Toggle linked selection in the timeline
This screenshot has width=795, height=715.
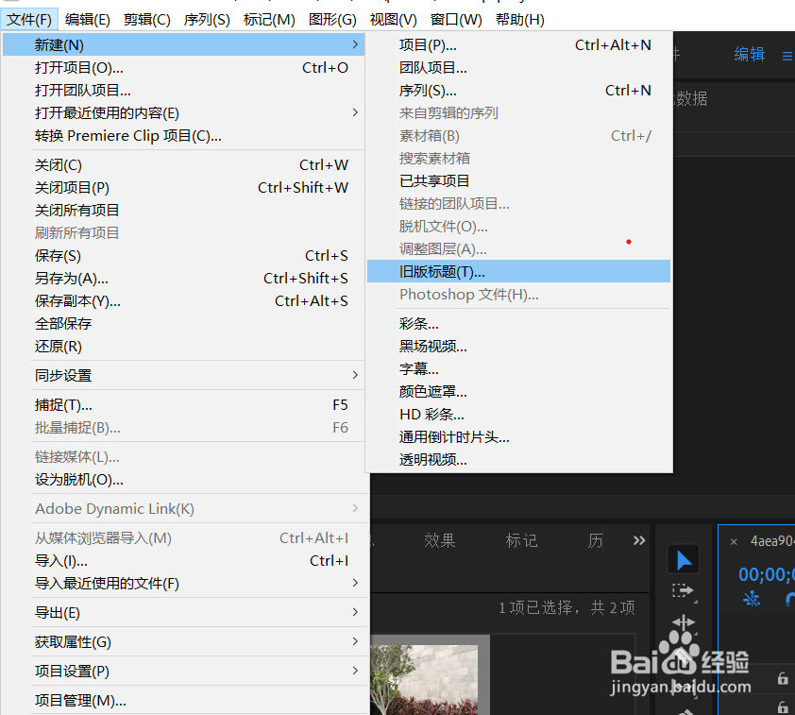(x=751, y=598)
